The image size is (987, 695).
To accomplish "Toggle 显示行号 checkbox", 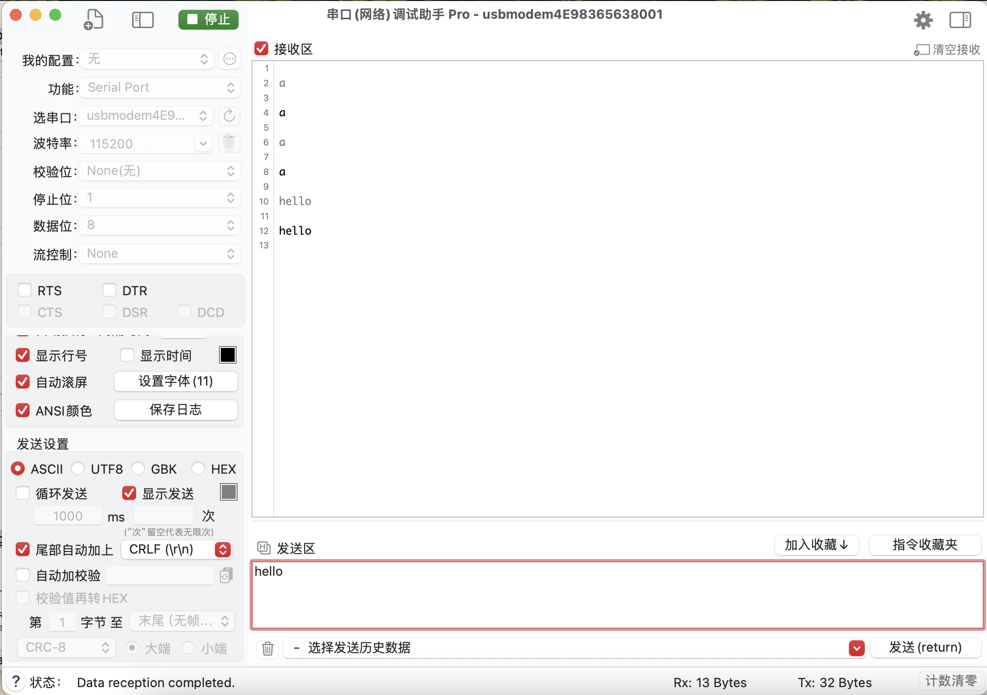I will pyautogui.click(x=23, y=355).
